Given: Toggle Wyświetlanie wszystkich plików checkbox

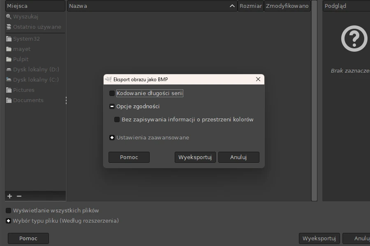Looking at the screenshot, I should click(x=9, y=210).
